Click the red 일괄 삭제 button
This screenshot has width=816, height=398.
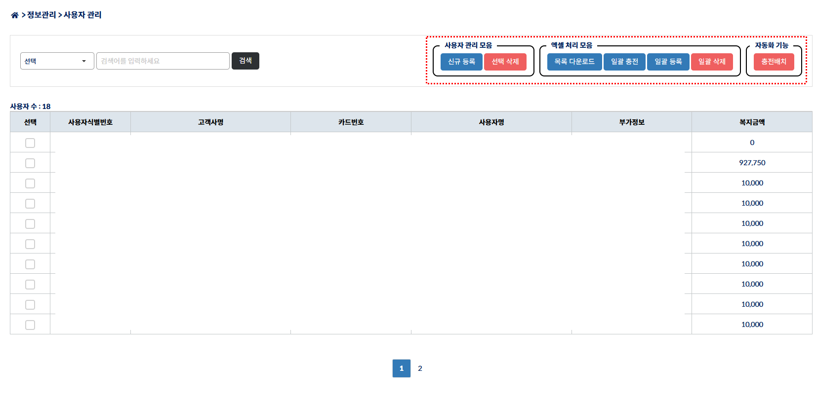click(711, 62)
